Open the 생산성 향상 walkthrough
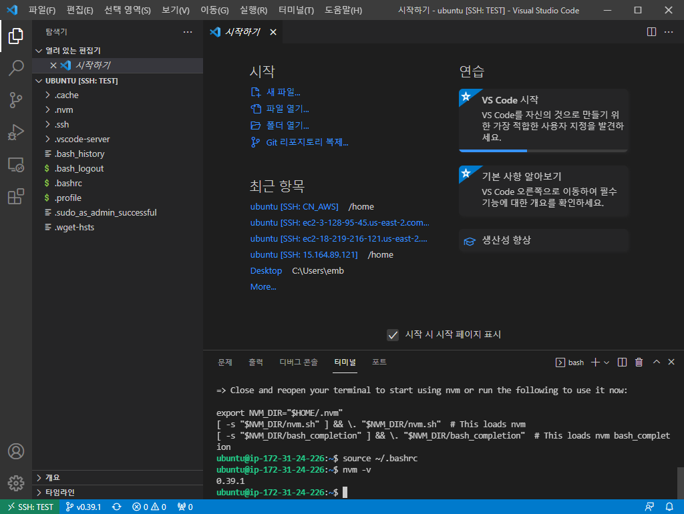Viewport: 684px width, 514px height. [543, 241]
